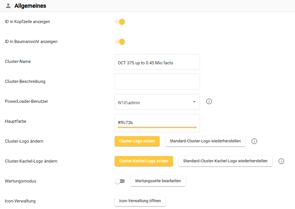Toggle off ID in Baumansicht anzeigen
Image resolution: width=295 pixels, height=209 pixels.
[x=120, y=42]
